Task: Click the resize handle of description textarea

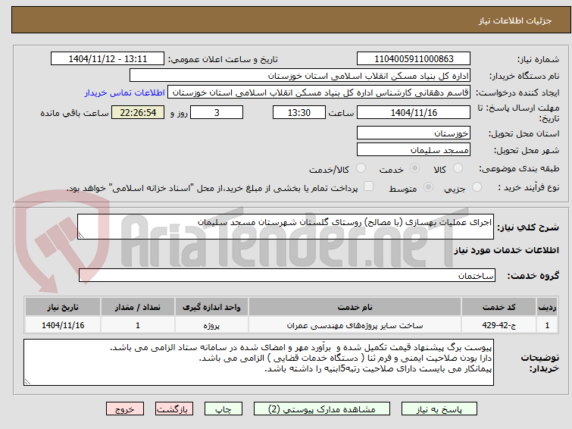Action: (x=81, y=236)
